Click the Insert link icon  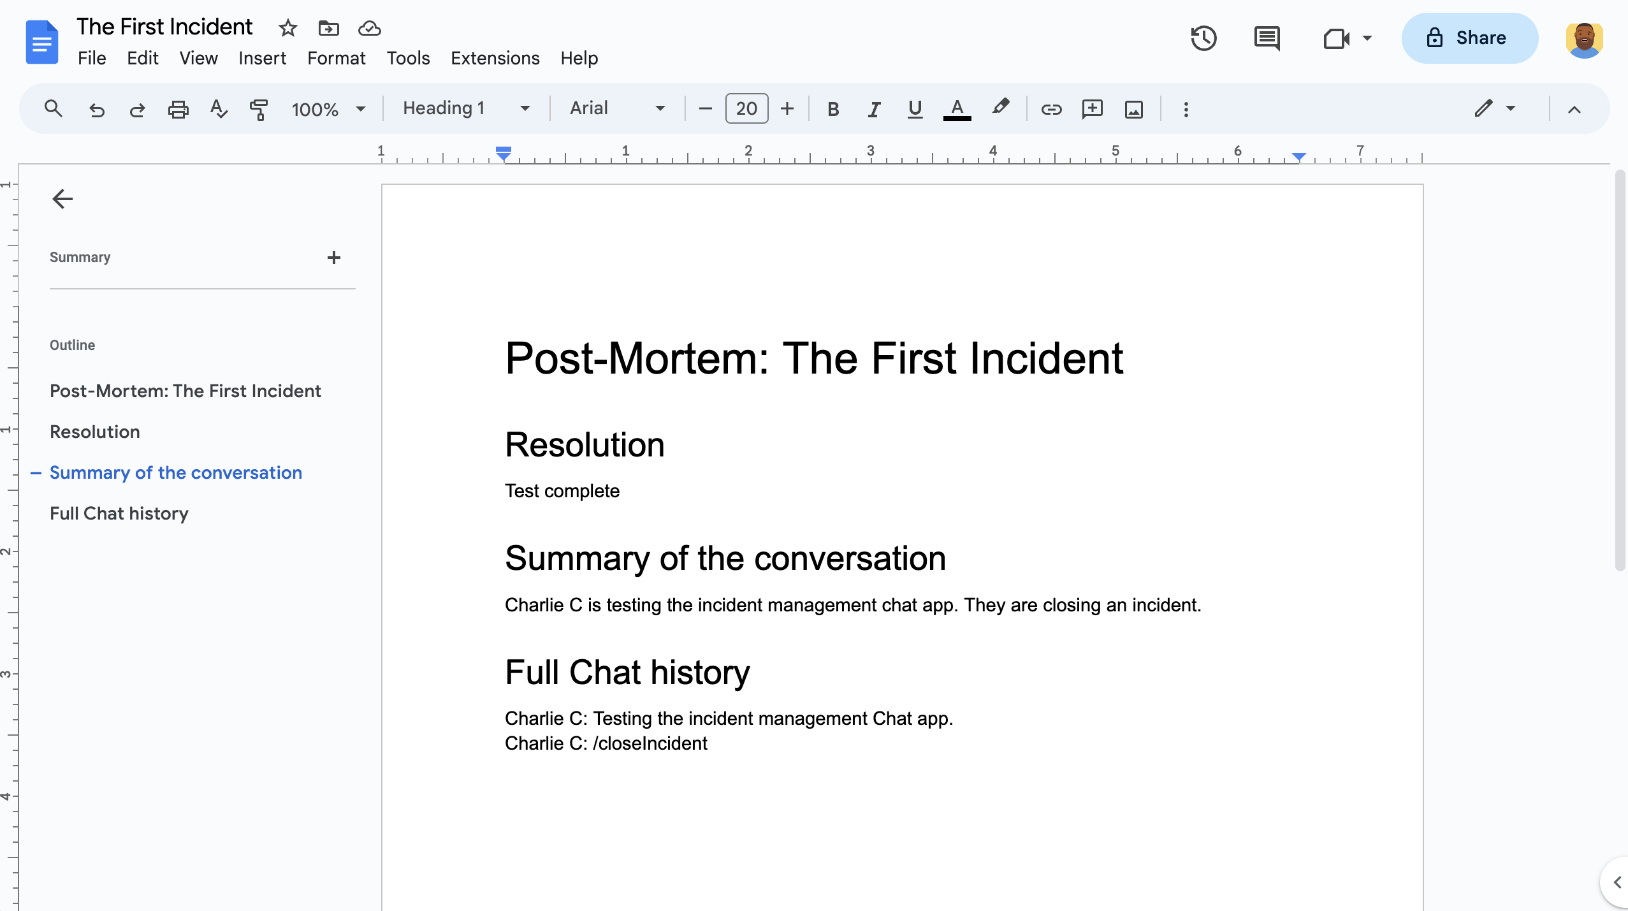point(1050,108)
